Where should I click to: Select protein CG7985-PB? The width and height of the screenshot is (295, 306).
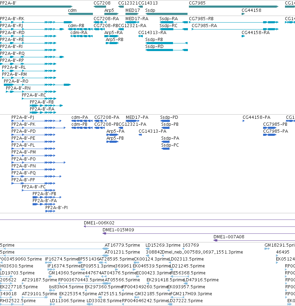[x=270, y=128]
